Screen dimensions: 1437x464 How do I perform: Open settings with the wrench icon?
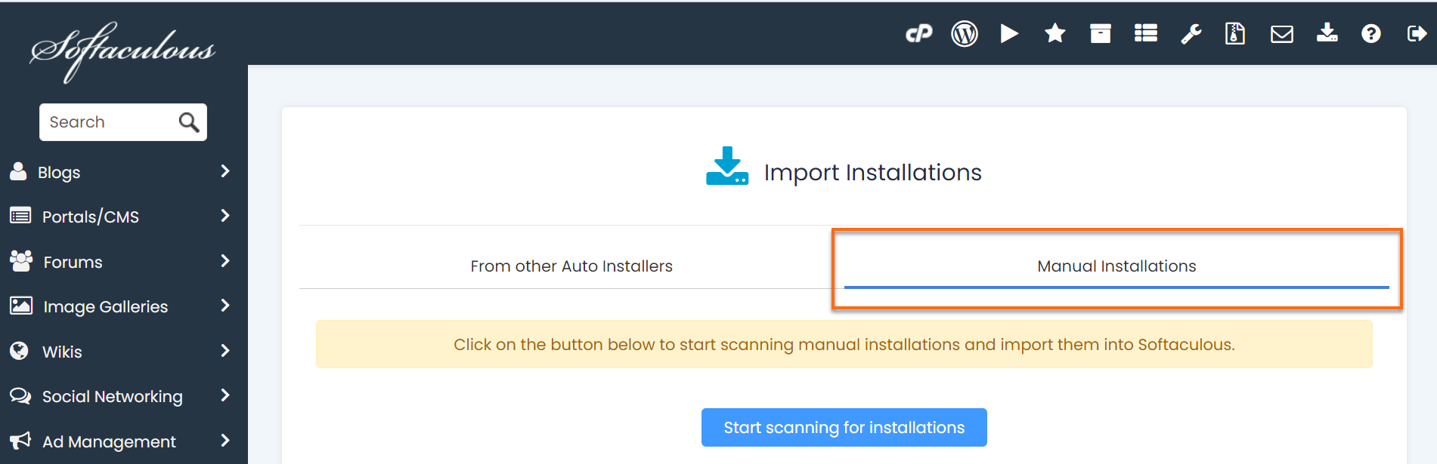(x=1191, y=34)
